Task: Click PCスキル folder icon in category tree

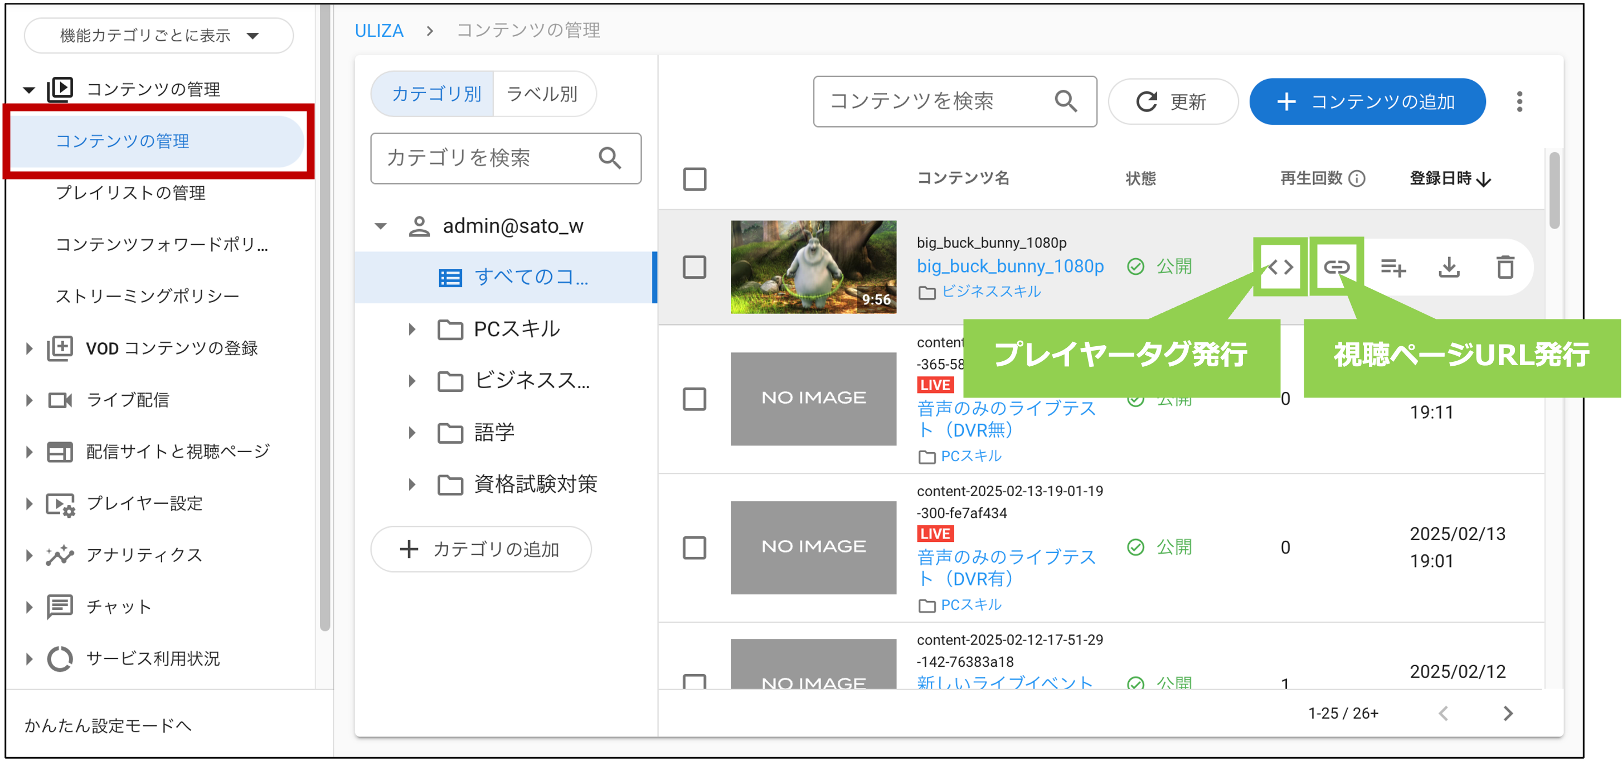Action: click(x=450, y=329)
